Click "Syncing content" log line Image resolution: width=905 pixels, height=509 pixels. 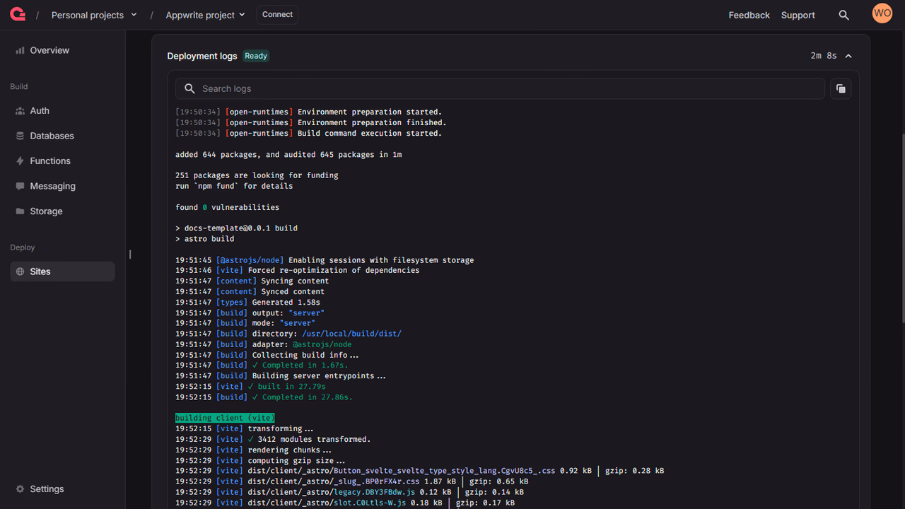252,281
